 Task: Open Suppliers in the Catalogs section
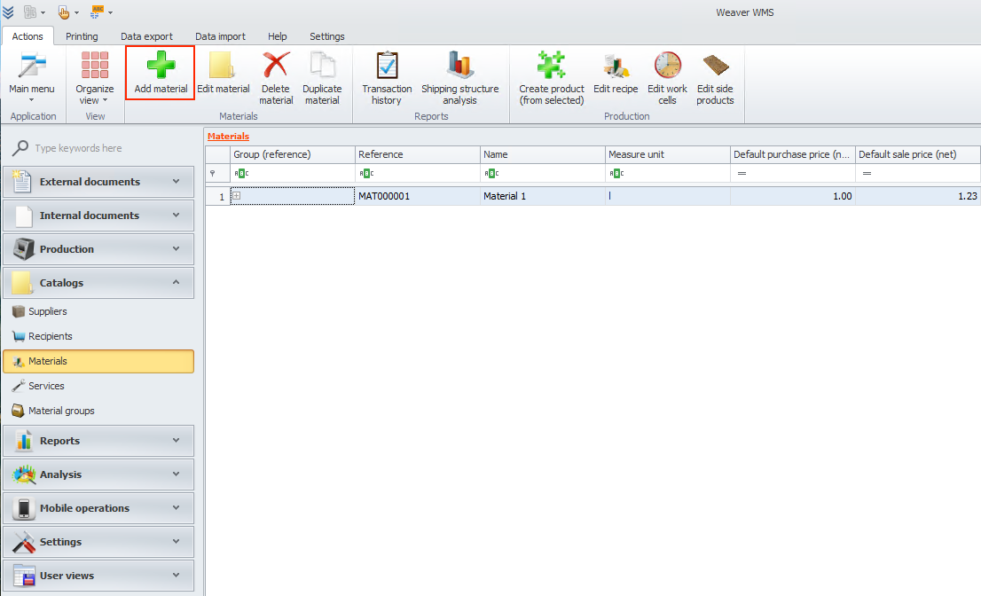coord(98,311)
